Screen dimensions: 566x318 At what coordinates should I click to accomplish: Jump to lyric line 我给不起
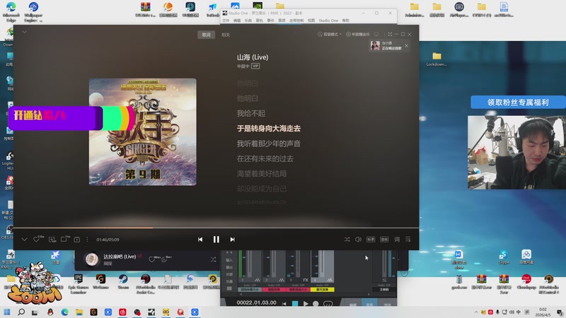click(x=251, y=114)
